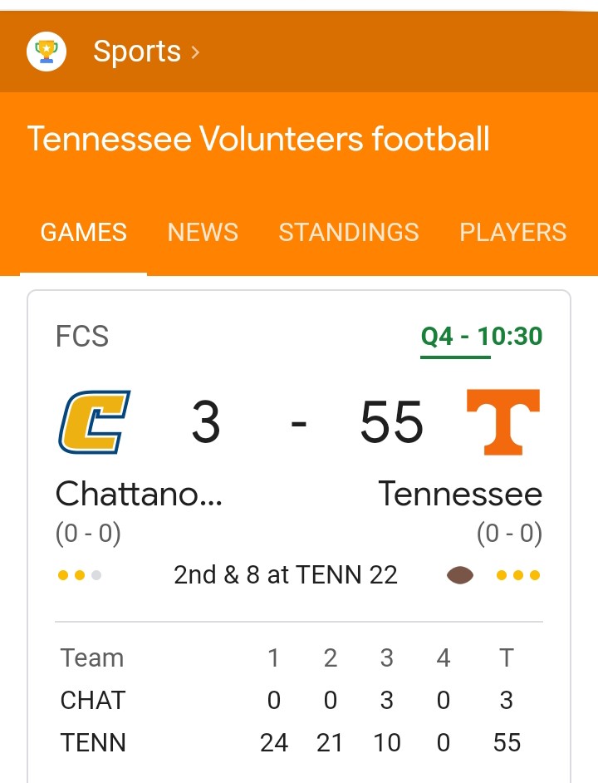This screenshot has height=783, width=598.
Task: Click the 2nd & 8 at TENN 22 status
Action: point(286,575)
